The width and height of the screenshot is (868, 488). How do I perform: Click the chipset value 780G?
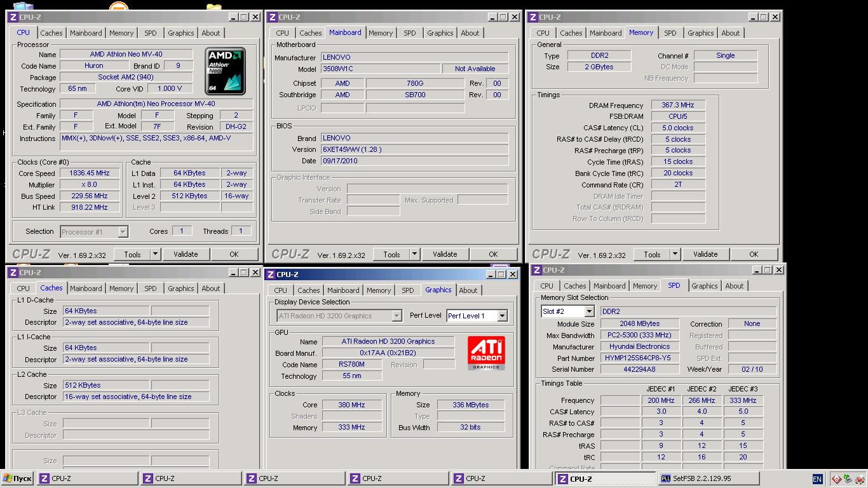[416, 83]
